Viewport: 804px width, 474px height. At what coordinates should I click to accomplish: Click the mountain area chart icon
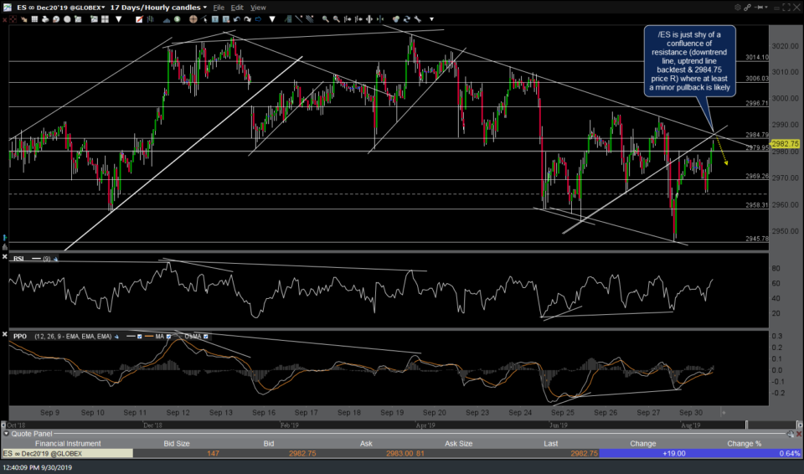167,19
